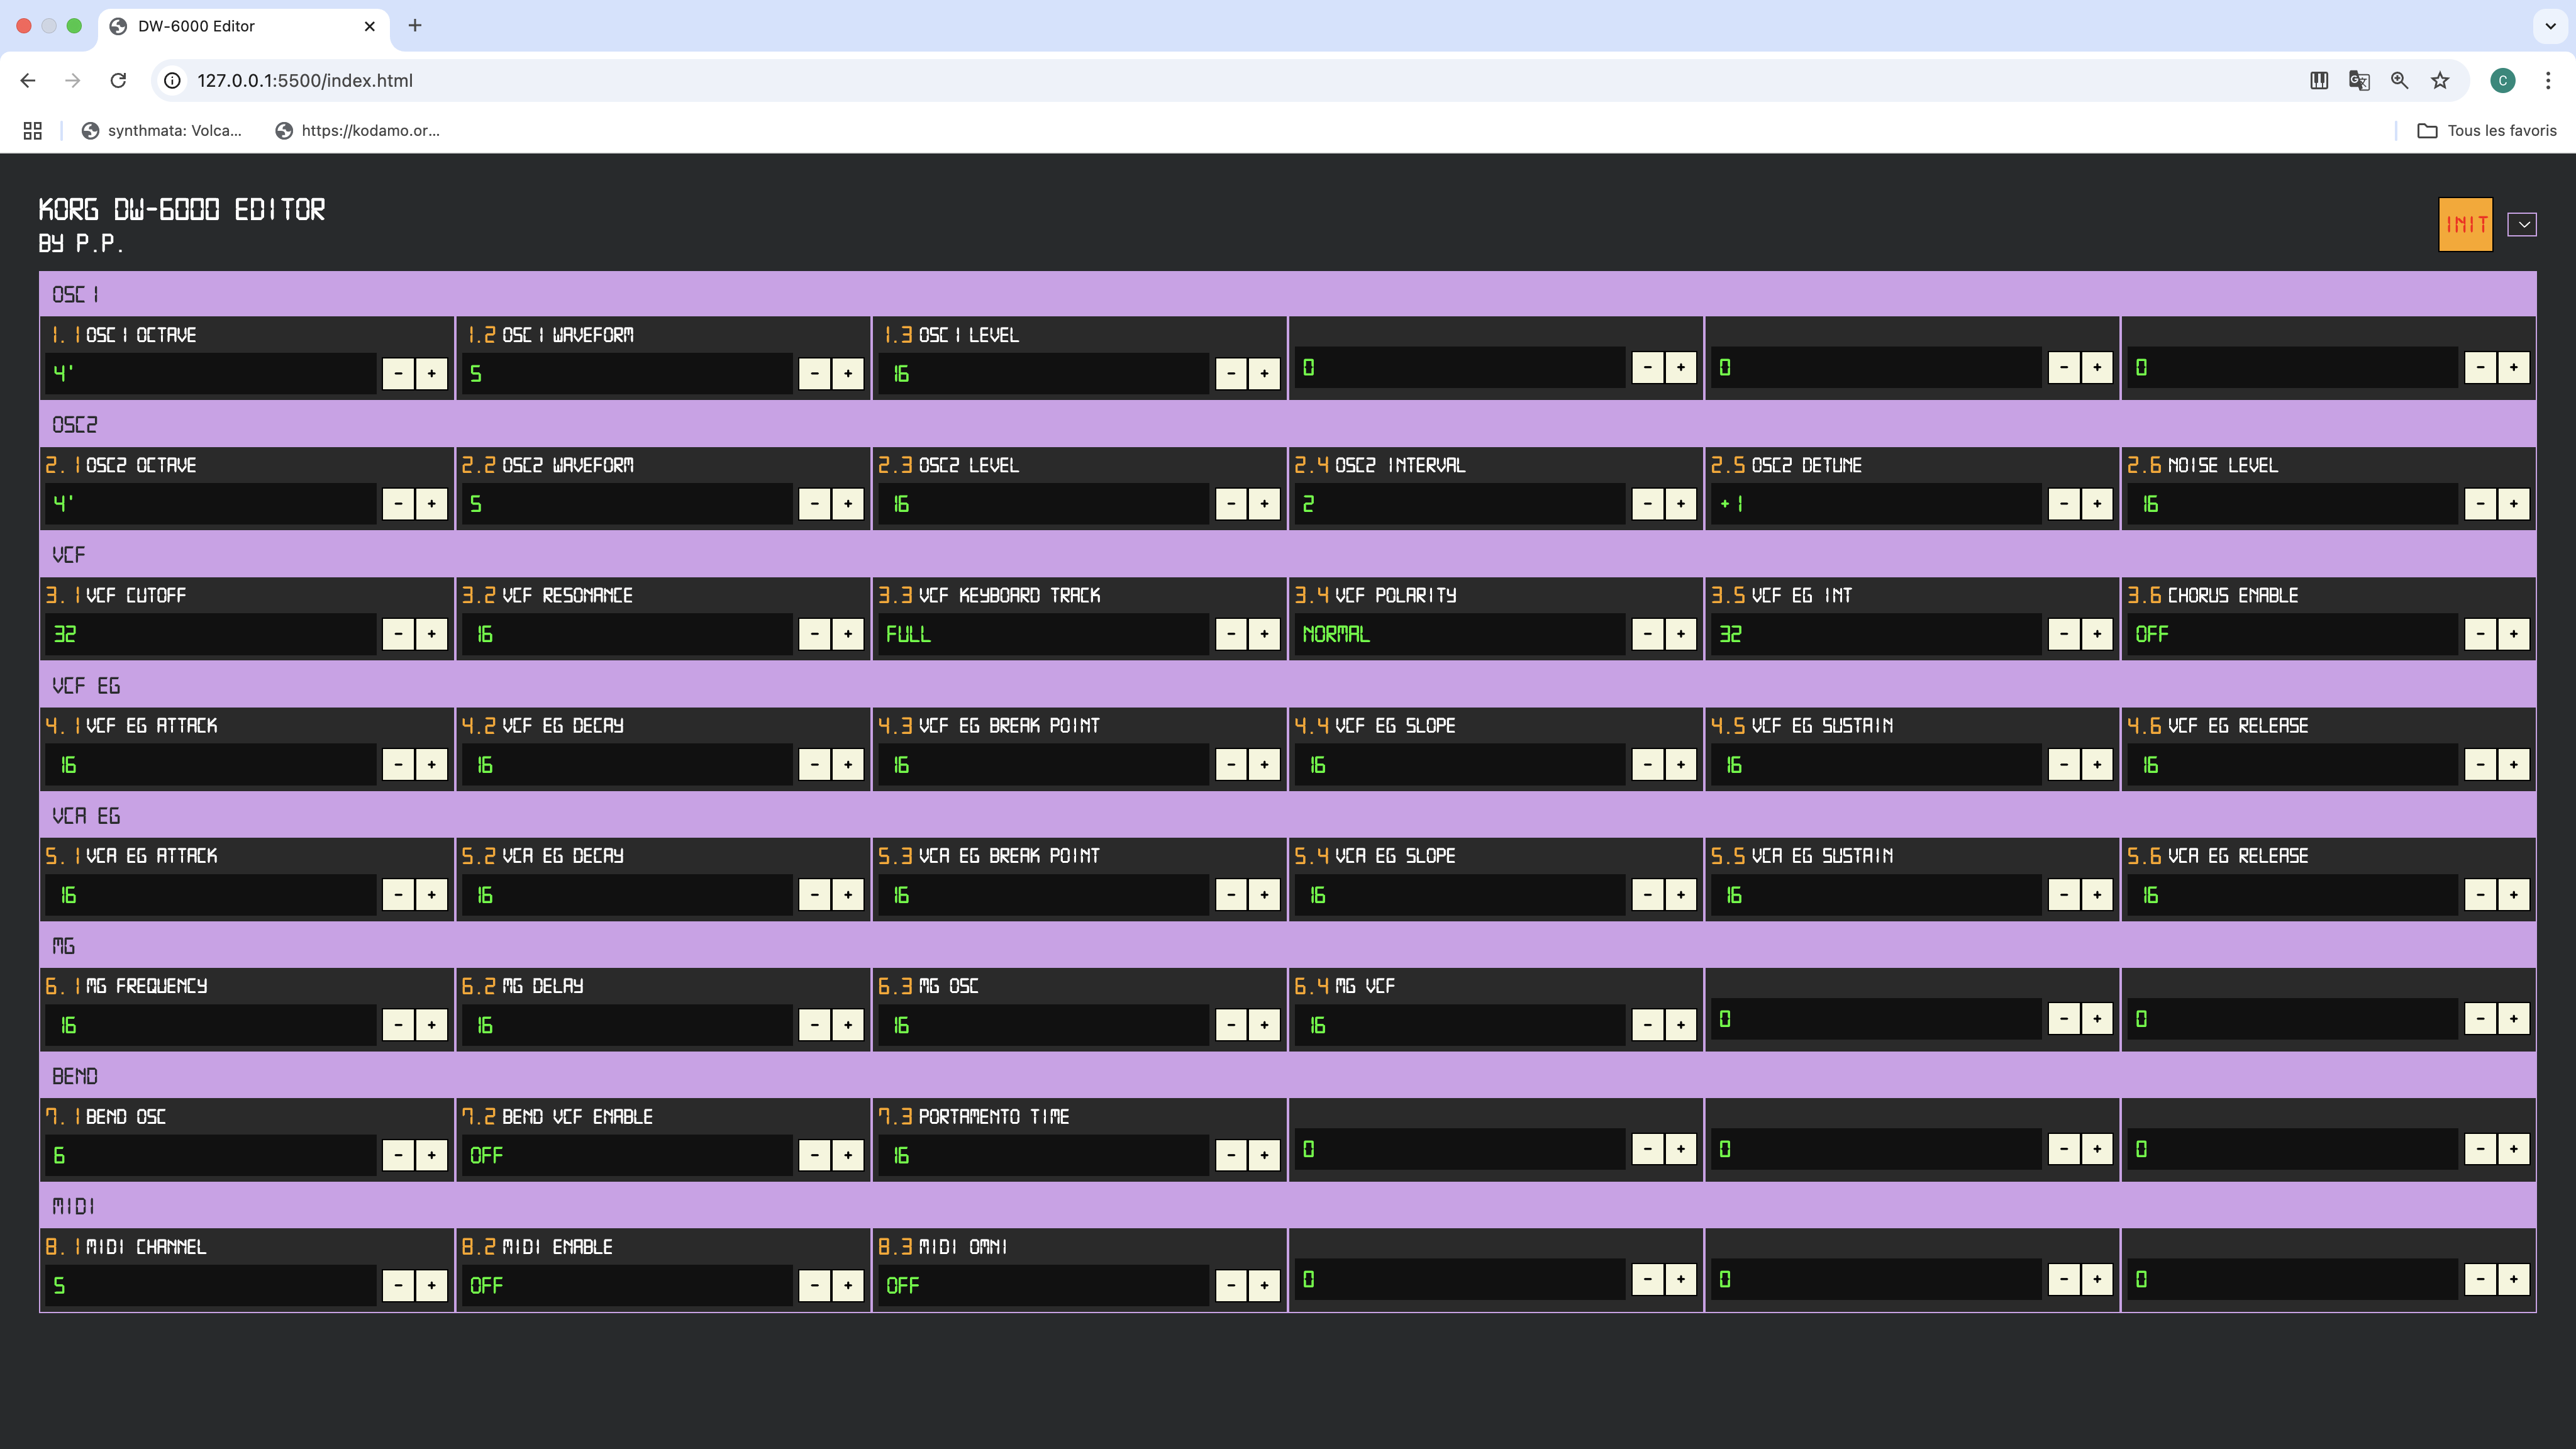
Task: Turn off MIDI Enable with minus
Action: pyautogui.click(x=815, y=1286)
